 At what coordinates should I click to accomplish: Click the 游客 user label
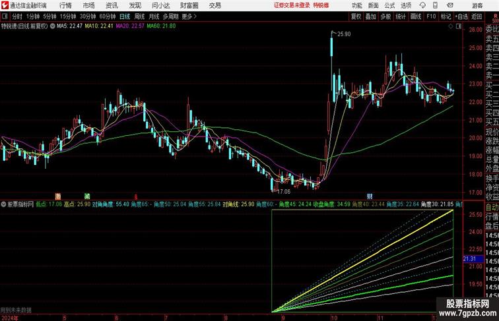coord(477,5)
